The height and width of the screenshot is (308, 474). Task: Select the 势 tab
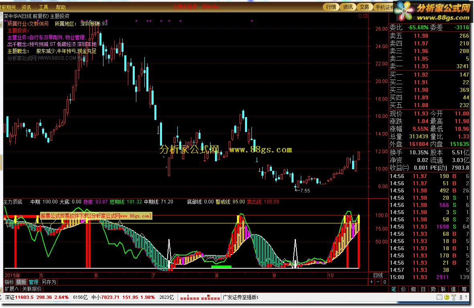pyautogui.click(x=433, y=289)
